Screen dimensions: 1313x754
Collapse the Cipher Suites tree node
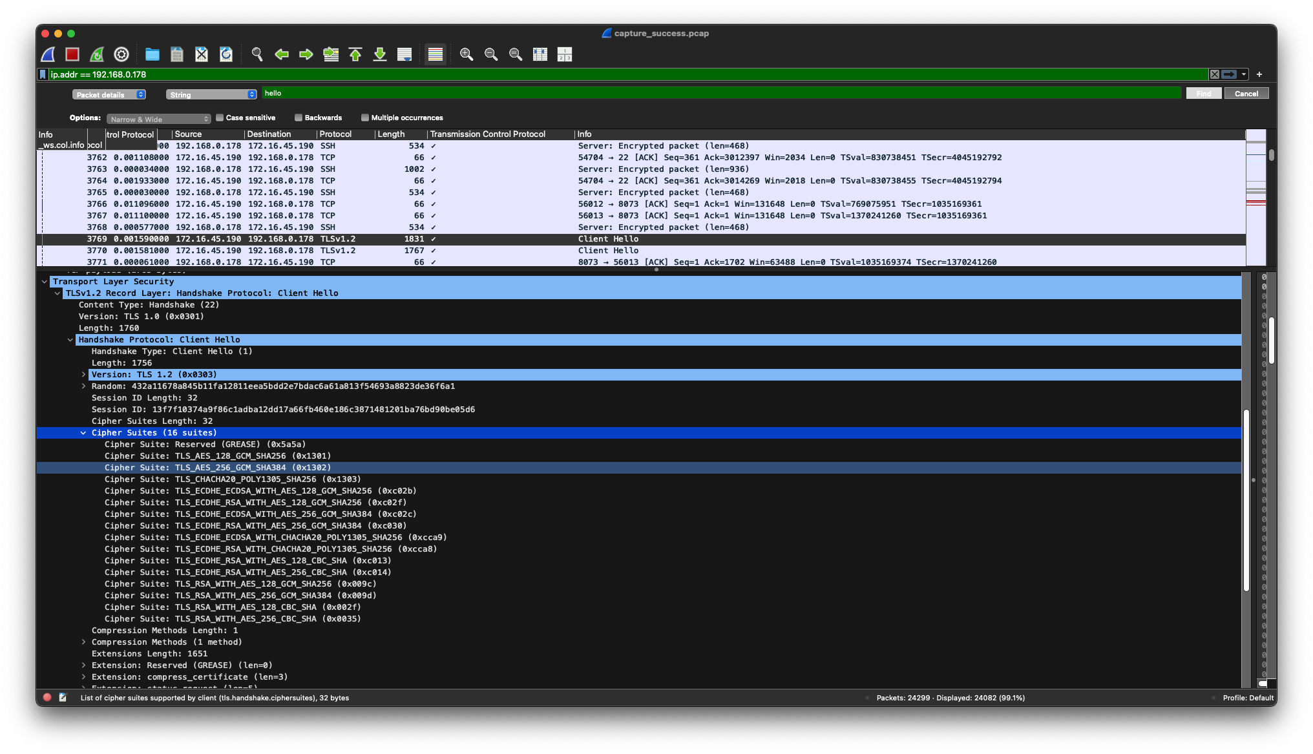(x=83, y=433)
